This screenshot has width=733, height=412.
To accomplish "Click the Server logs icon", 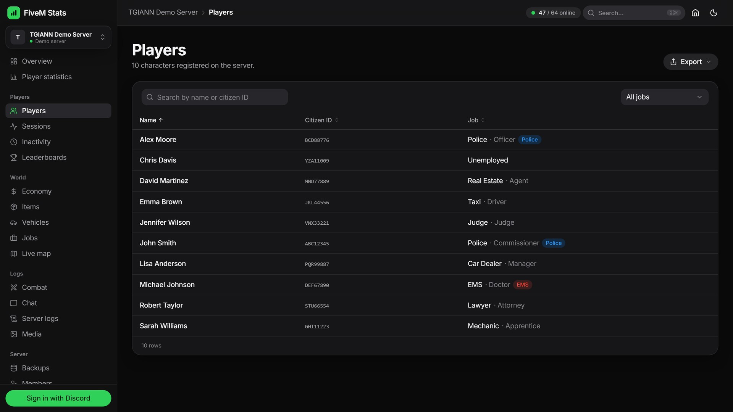I will (14, 319).
